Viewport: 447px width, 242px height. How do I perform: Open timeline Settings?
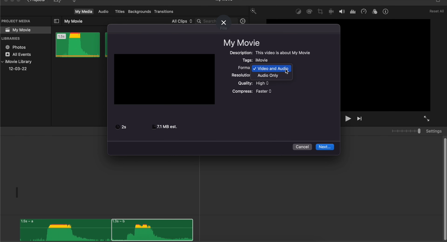coord(434,131)
